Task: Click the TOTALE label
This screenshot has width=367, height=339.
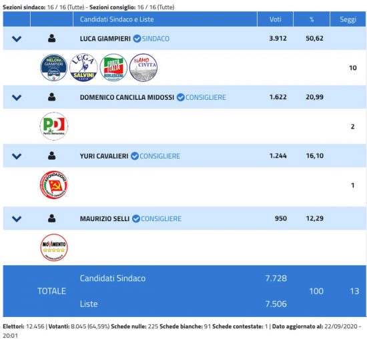Action: pyautogui.click(x=52, y=291)
